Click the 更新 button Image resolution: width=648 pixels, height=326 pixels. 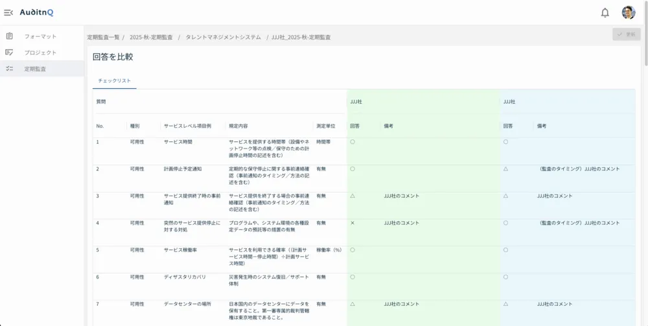coord(626,34)
